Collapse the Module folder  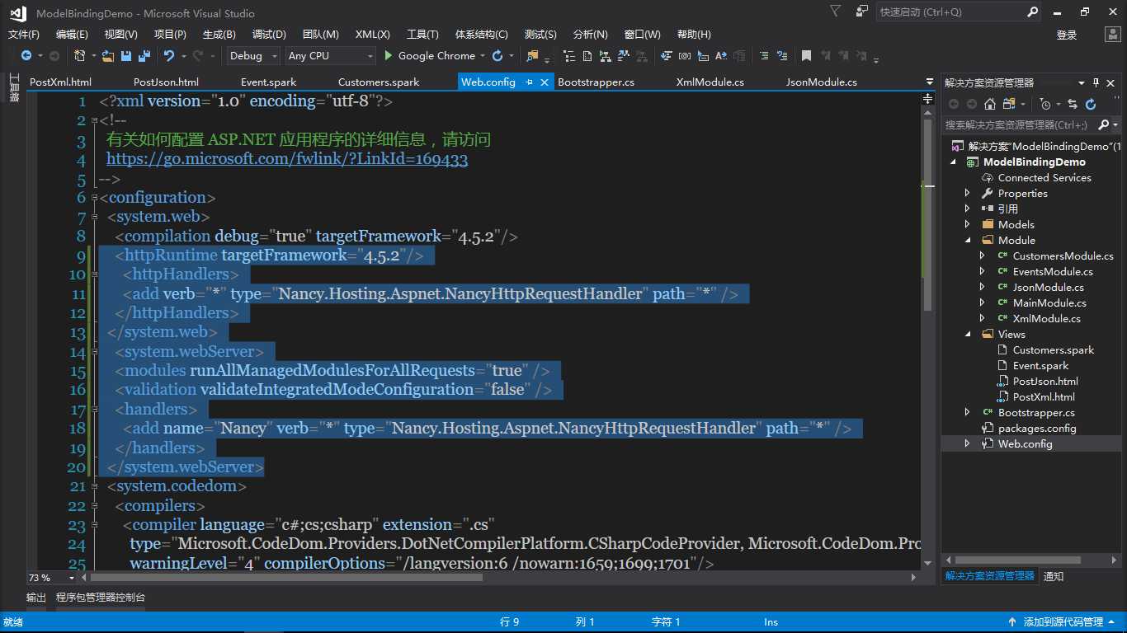coord(968,240)
